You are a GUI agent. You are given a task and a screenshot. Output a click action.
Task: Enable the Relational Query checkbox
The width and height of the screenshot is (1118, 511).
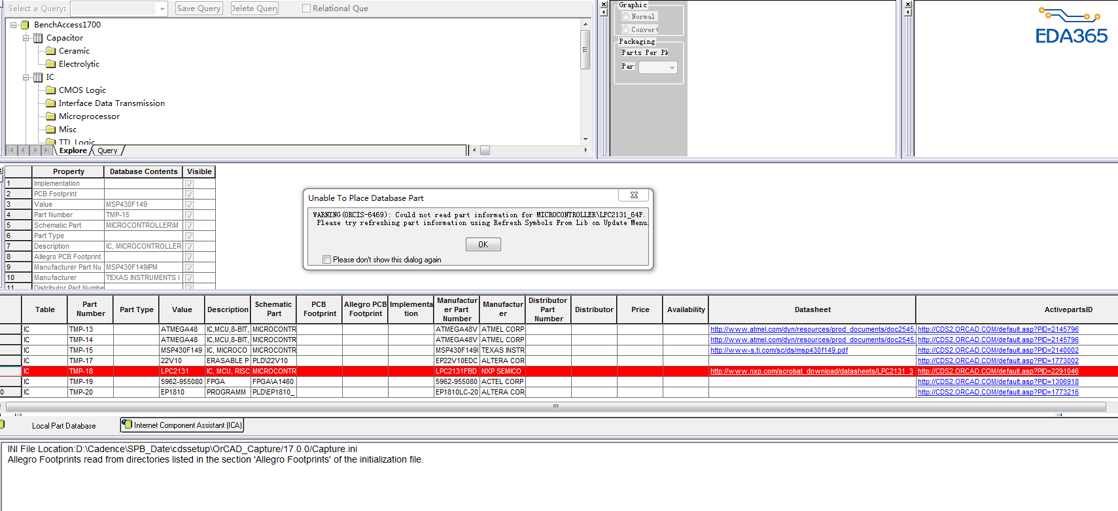[x=306, y=9]
